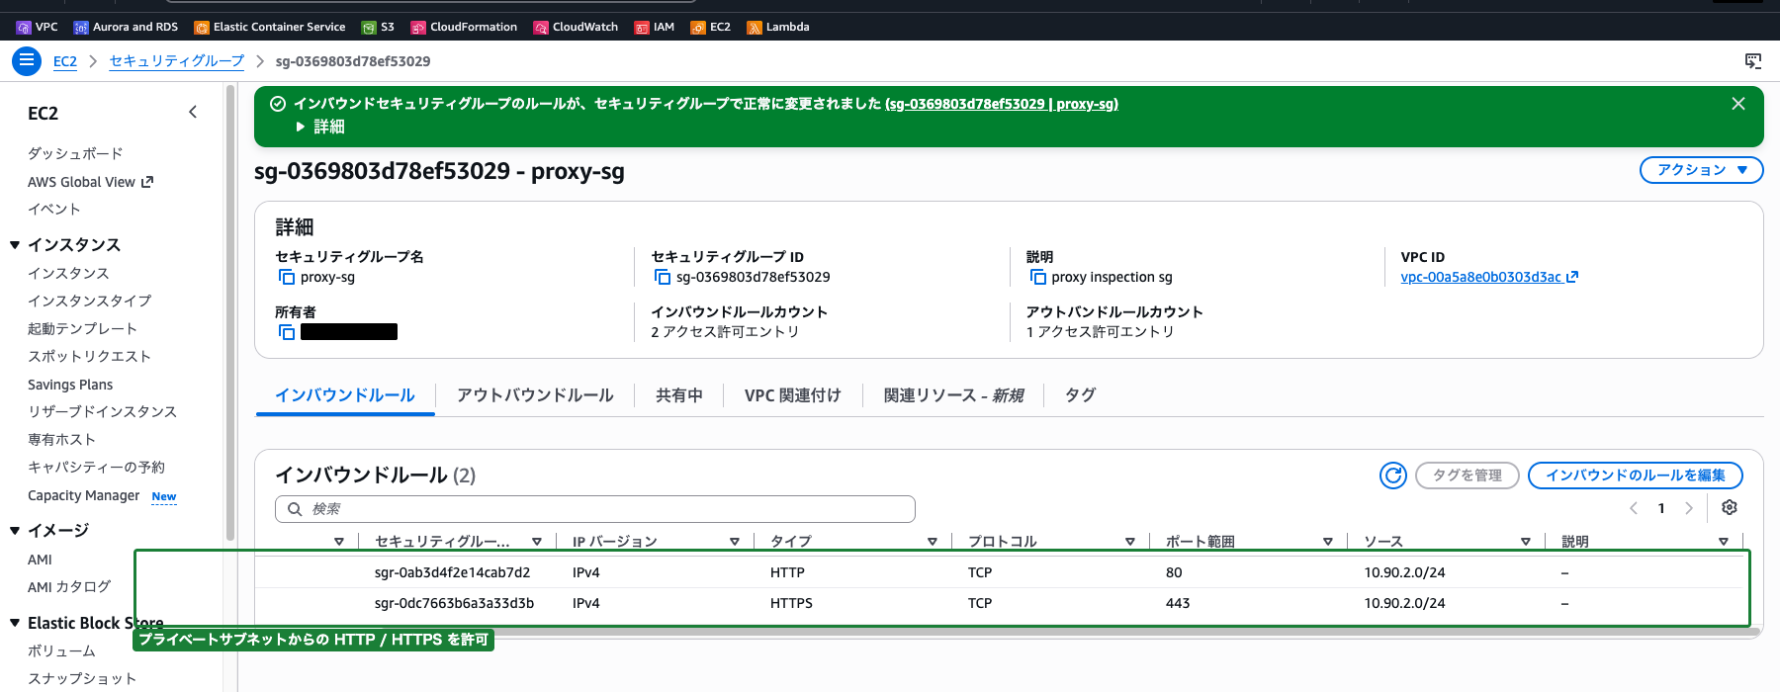Collapse the EC2 sidebar with the arrow

click(x=193, y=113)
